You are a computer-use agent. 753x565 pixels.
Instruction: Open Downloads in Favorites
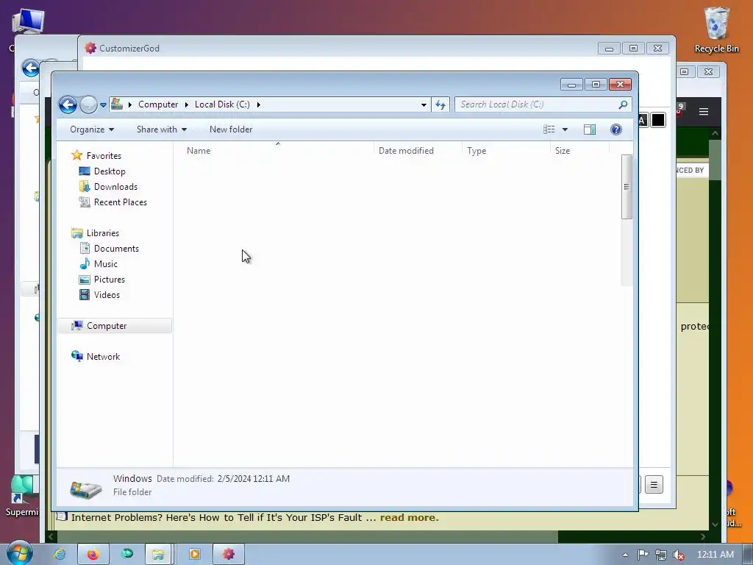115,186
